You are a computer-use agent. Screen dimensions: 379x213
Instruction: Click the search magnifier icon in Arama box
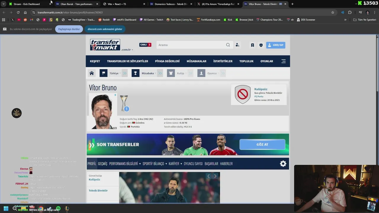228,45
